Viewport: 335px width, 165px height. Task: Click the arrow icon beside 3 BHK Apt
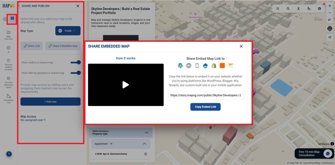click(146, 154)
